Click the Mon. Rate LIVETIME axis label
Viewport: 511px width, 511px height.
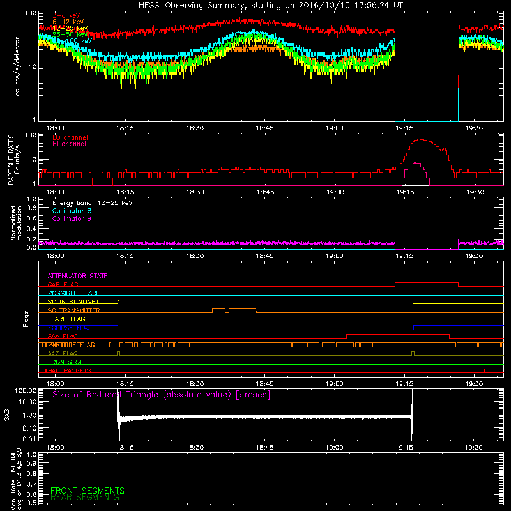pos(16,479)
